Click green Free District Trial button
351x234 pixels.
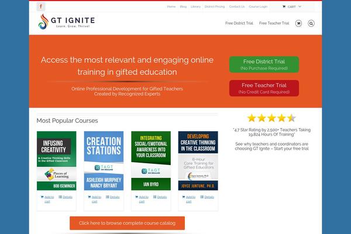tap(264, 64)
